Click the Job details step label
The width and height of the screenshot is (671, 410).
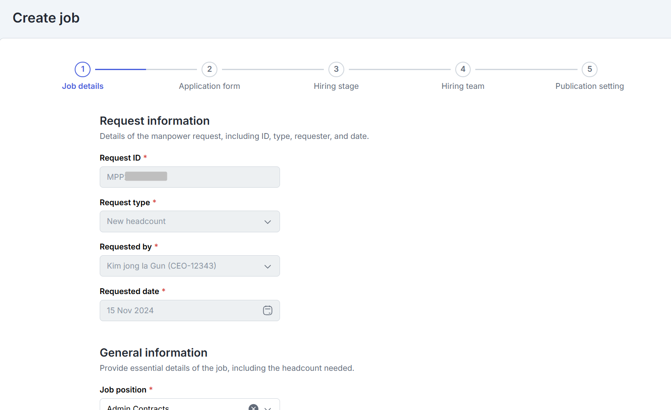(x=83, y=86)
